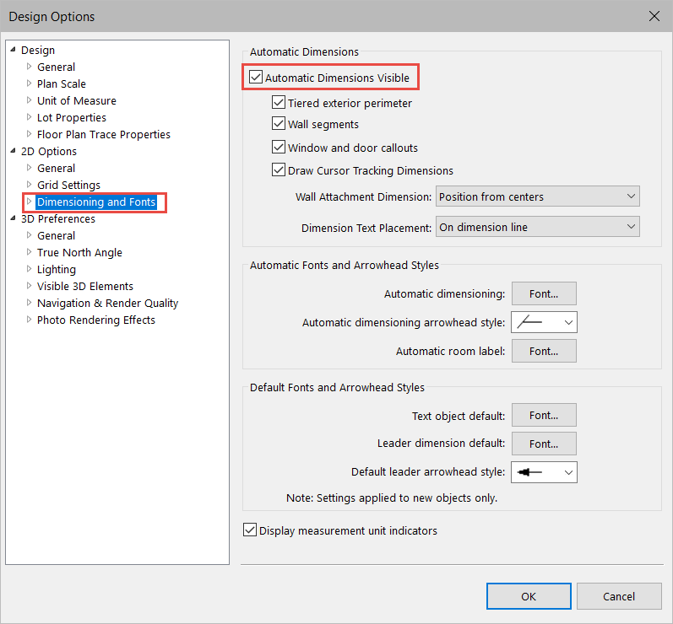Open Automatic dimensioning arrowhead style dropdown
This screenshot has width=673, height=624.
544,322
